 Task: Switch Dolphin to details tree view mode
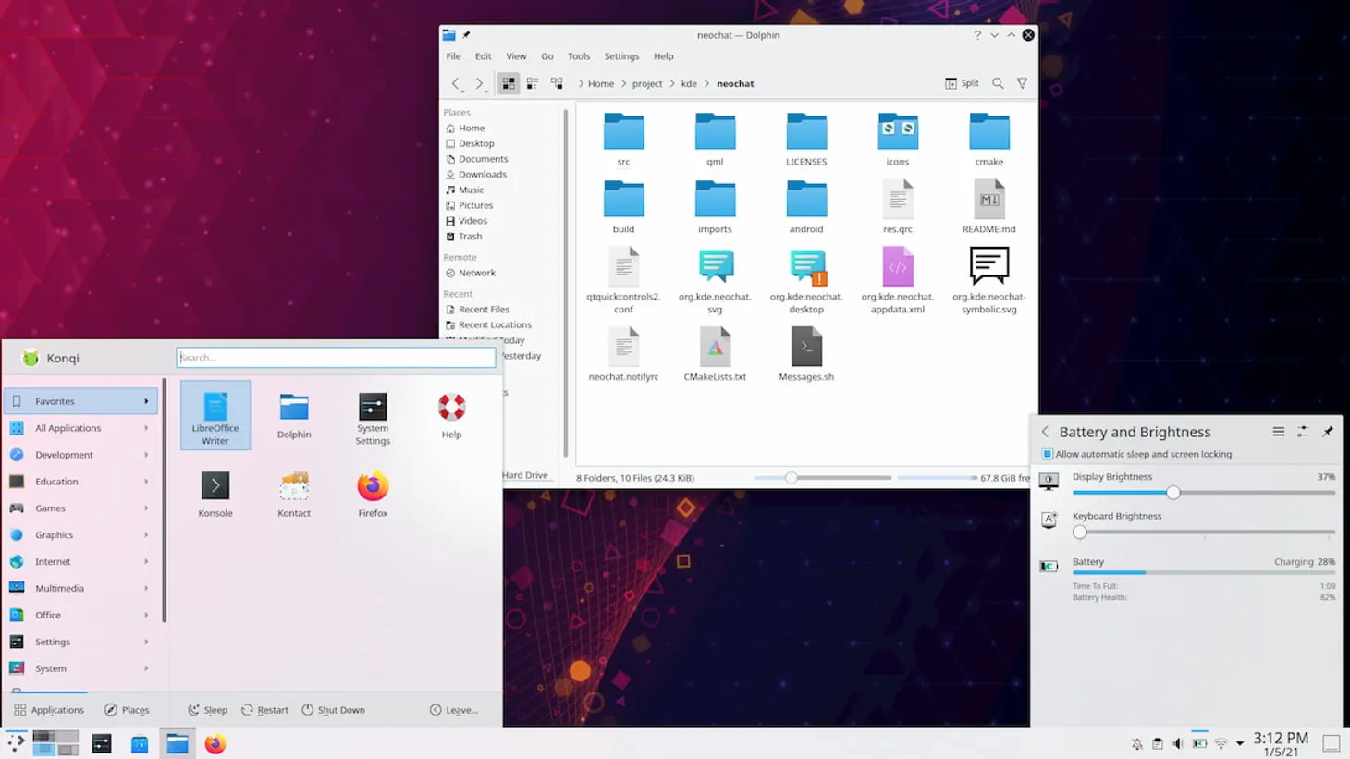(x=557, y=83)
